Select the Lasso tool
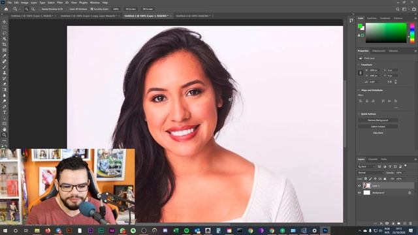This screenshot has width=418, height=235. pos(5,33)
